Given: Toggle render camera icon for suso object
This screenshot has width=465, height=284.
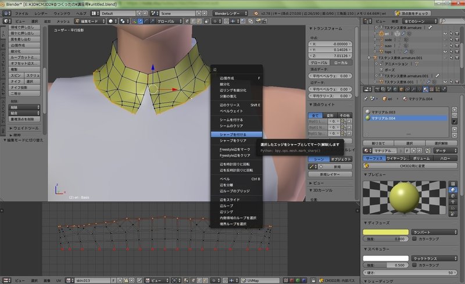Looking at the screenshot, I should (457, 46).
